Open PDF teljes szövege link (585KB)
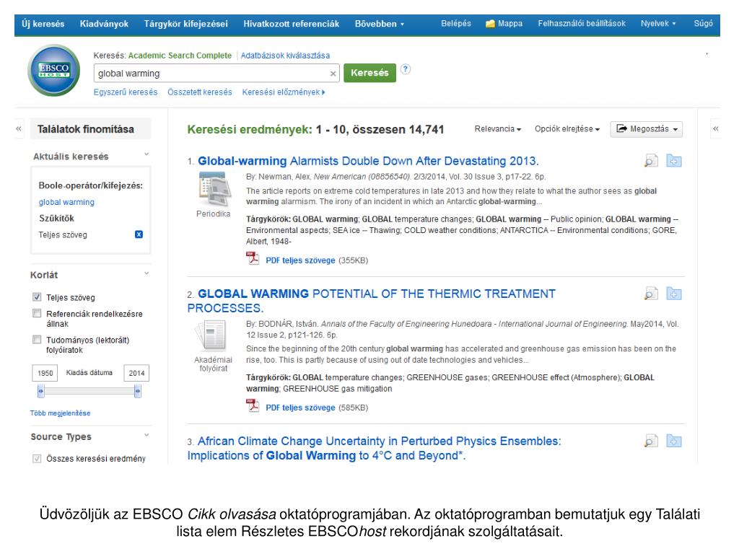Viewport: 739px width, 554px height. point(300,408)
